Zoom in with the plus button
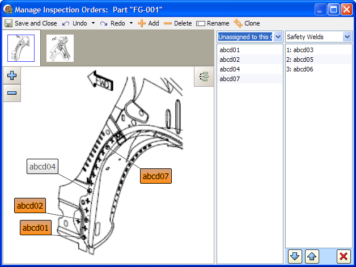This screenshot has height=267, width=356. 12,75
